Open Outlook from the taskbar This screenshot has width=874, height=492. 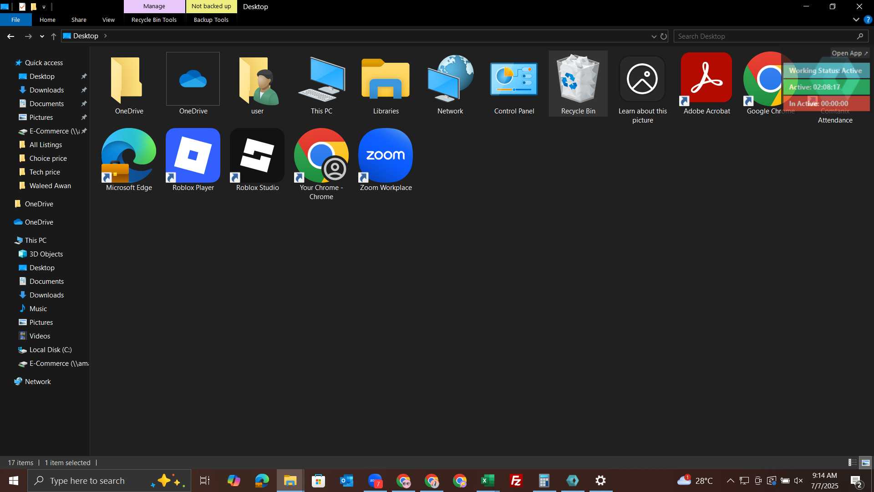tap(346, 481)
